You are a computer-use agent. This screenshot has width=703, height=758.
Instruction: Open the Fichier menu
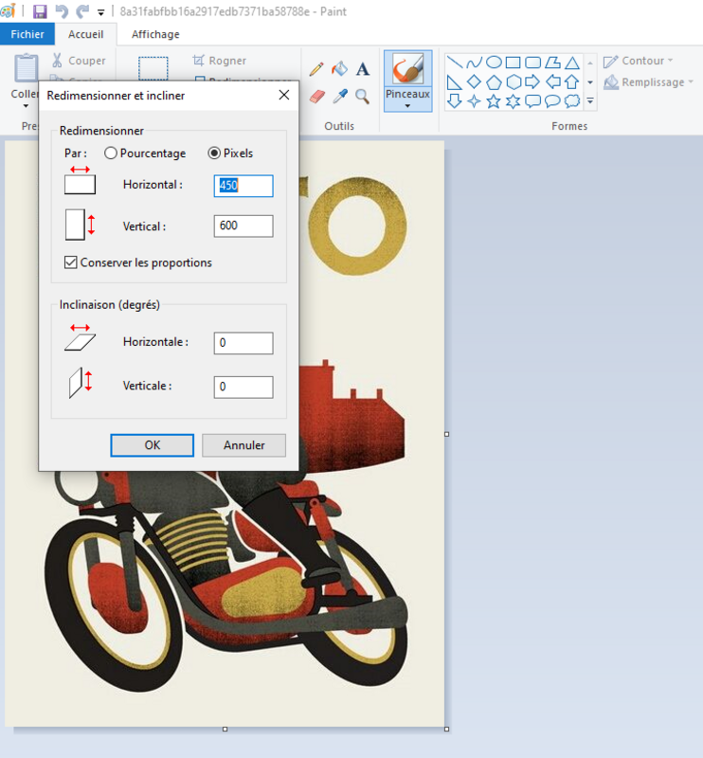coord(27,34)
